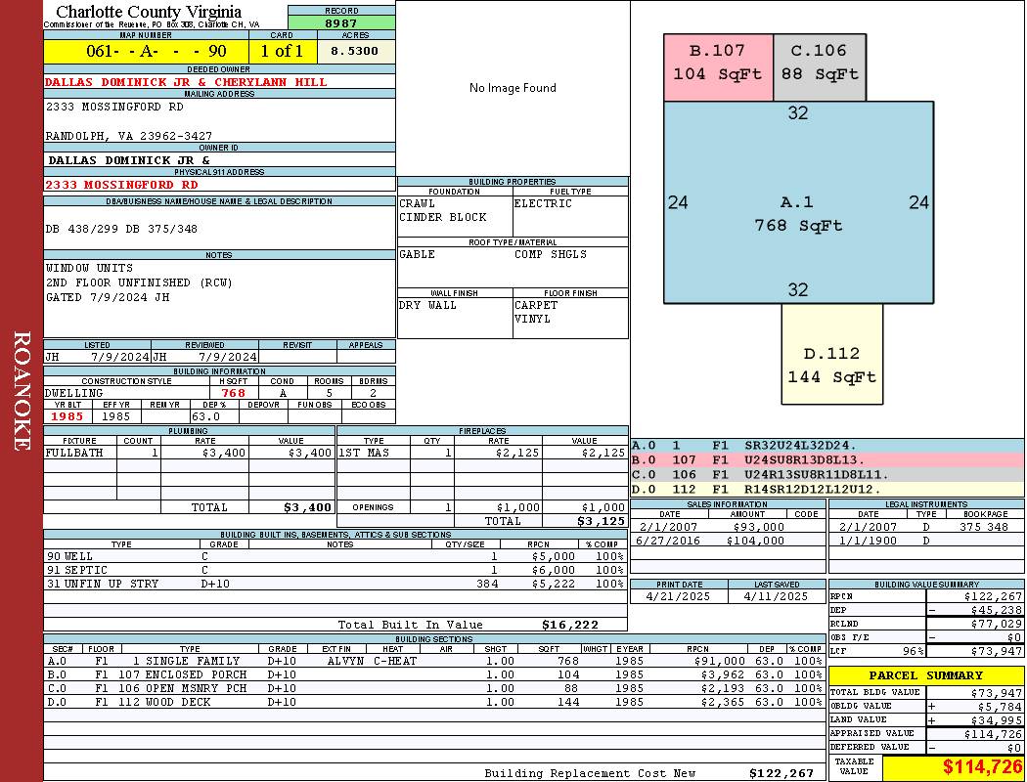1027x782 pixels.
Task: Click the acres value 8.5300
Action: click(x=354, y=51)
